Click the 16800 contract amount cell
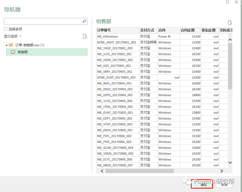The width and height of the screenshot is (242, 192). (191, 95)
